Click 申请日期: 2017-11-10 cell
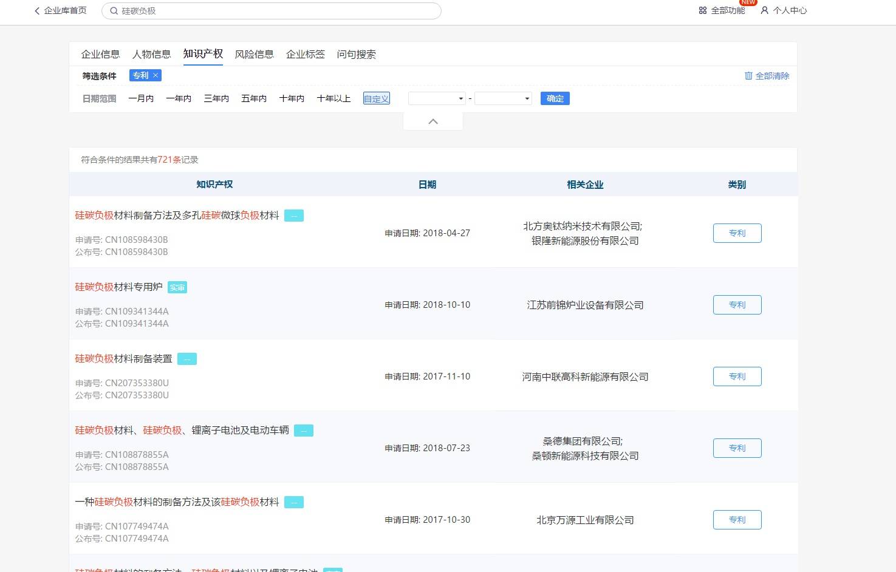The height and width of the screenshot is (572, 896). click(x=427, y=376)
